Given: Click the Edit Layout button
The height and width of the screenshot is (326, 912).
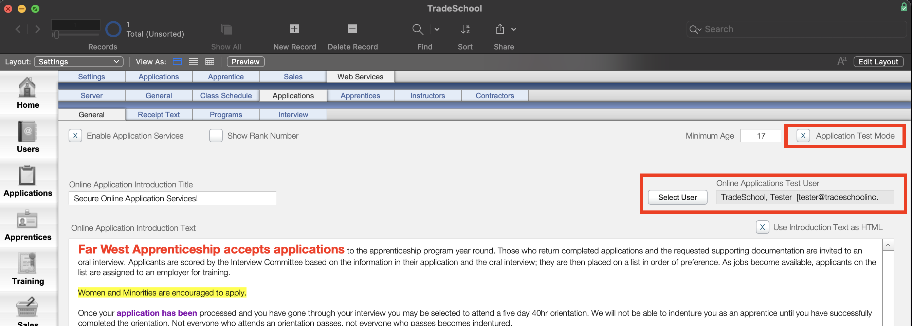Looking at the screenshot, I should [878, 62].
